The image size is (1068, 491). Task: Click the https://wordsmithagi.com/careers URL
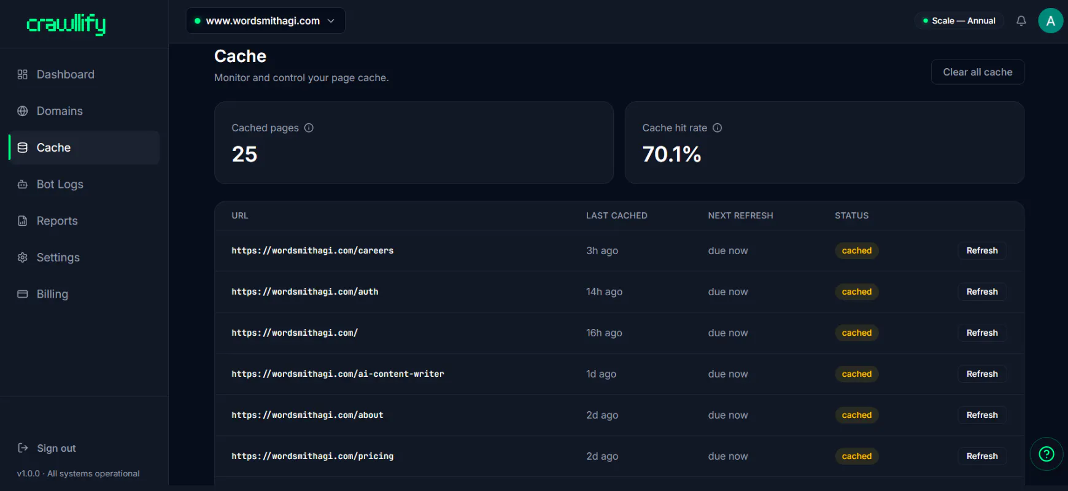(312, 250)
